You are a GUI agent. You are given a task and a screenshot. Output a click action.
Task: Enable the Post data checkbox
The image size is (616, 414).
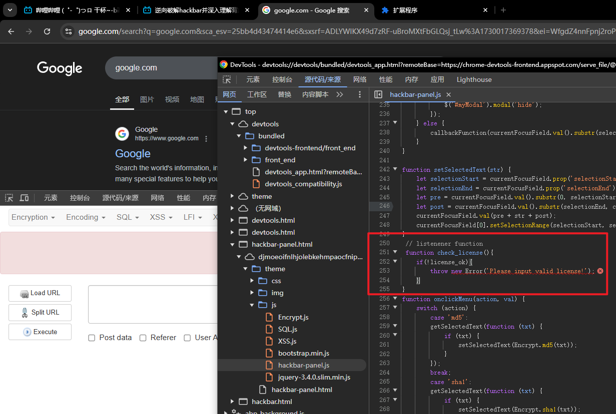coord(92,338)
